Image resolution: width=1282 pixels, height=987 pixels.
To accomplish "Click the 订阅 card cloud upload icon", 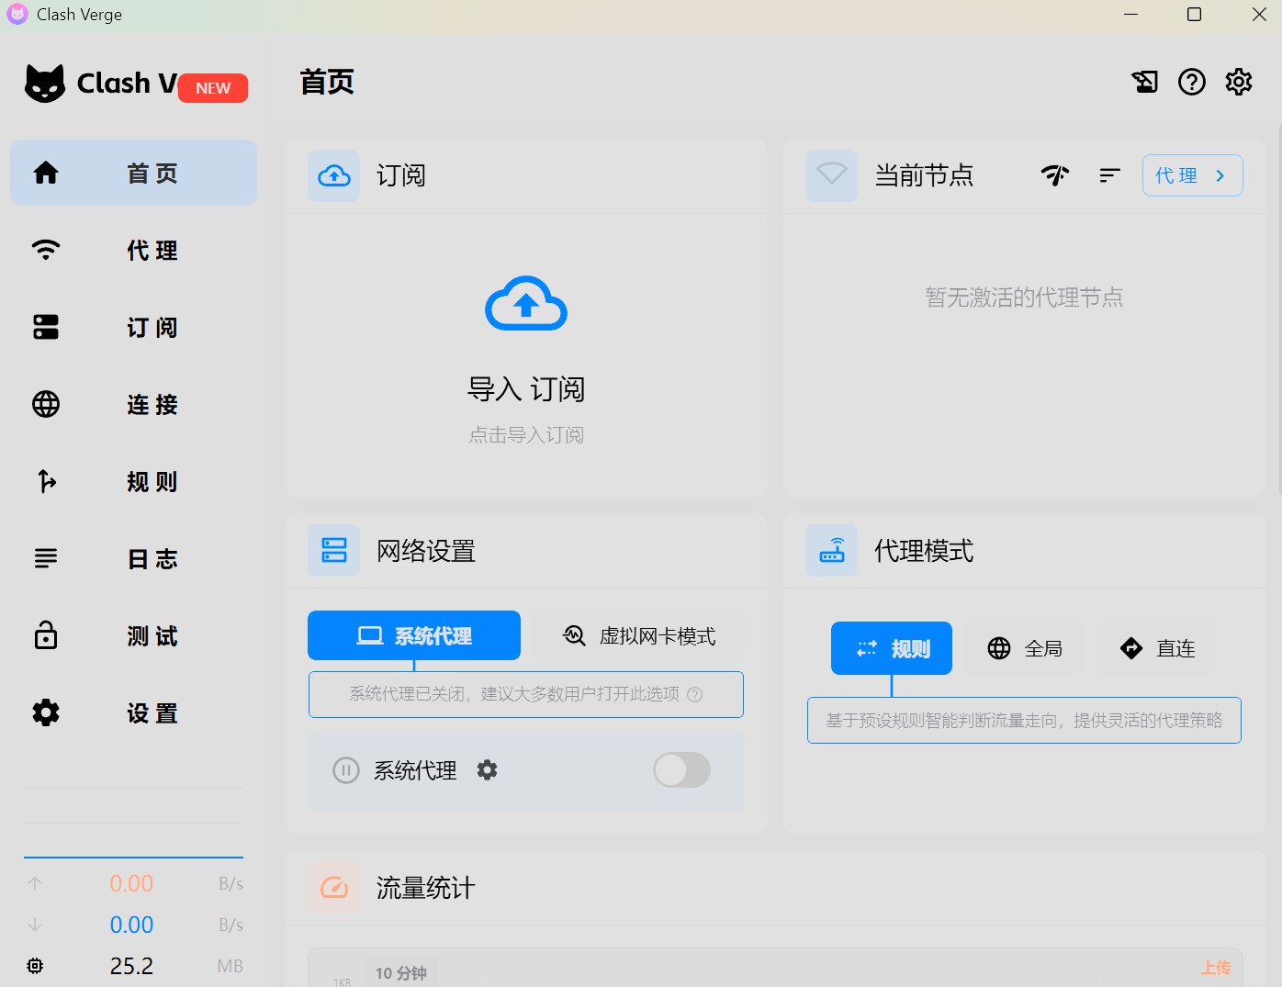I will click(333, 175).
